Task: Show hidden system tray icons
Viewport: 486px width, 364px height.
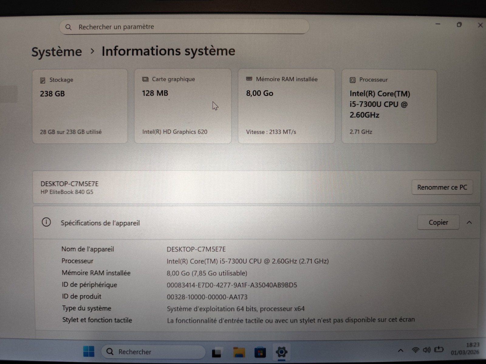Action: tap(401, 351)
